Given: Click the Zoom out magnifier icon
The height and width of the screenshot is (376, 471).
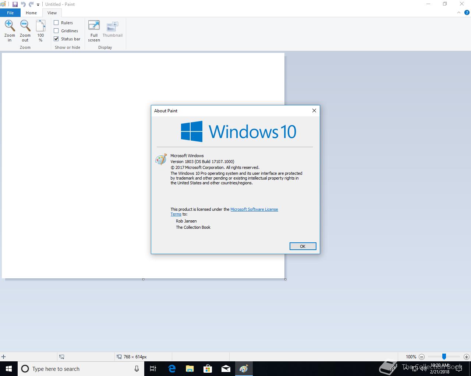Looking at the screenshot, I should pos(25,26).
